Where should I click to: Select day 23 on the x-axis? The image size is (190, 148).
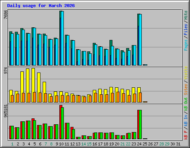[134, 144]
